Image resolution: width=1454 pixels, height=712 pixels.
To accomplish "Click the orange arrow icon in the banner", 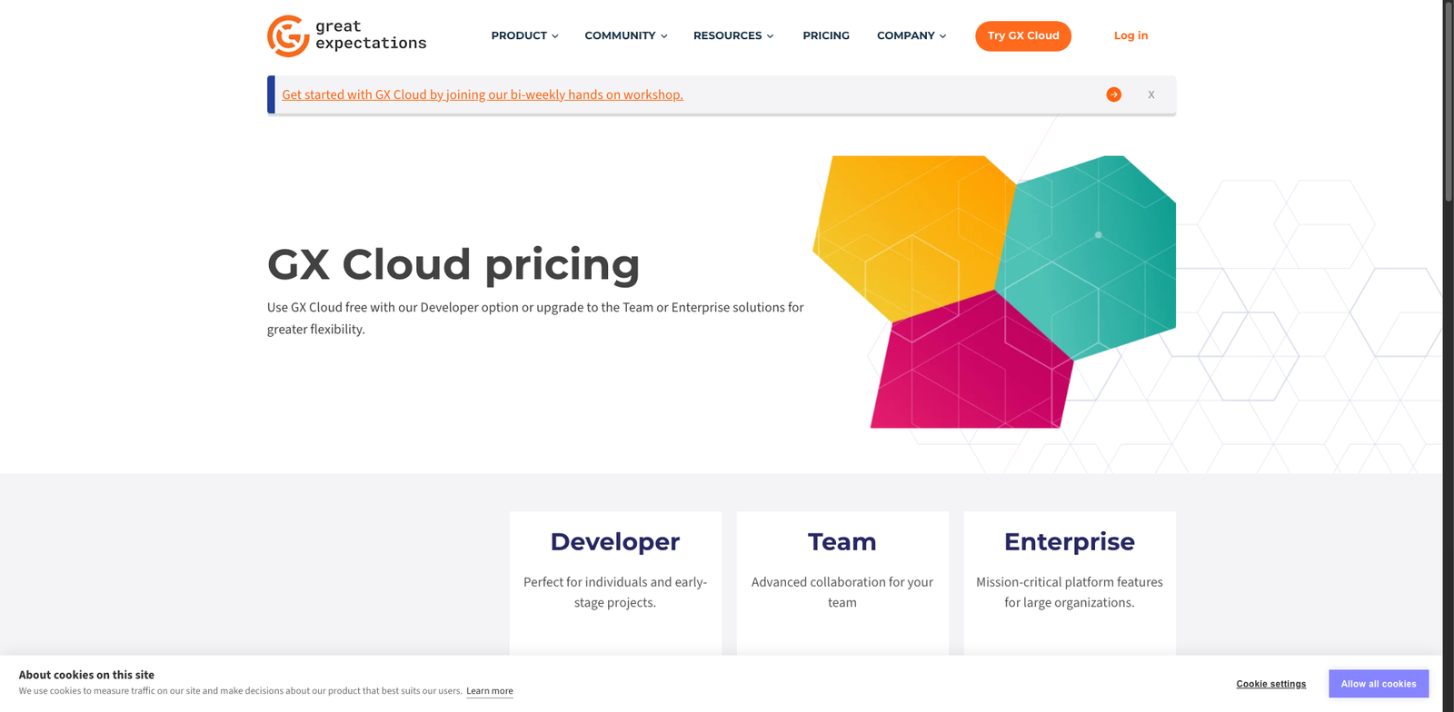I will coord(1113,94).
